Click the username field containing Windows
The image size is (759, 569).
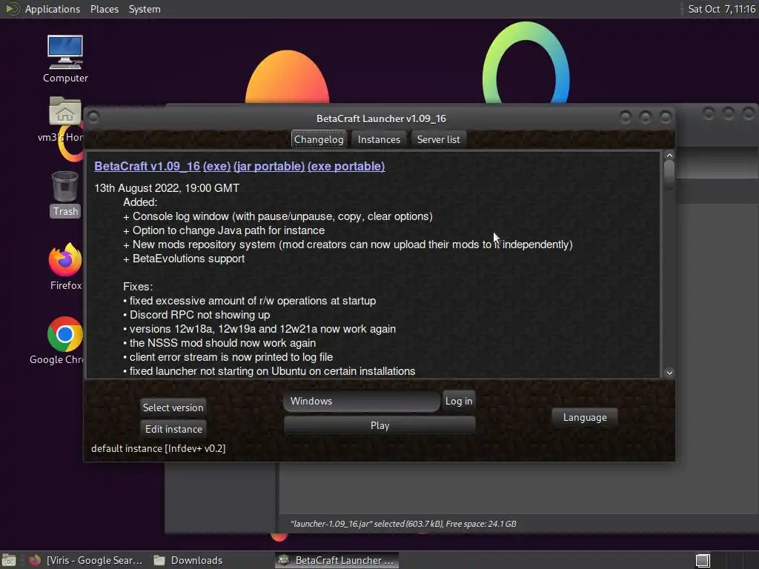[362, 401]
